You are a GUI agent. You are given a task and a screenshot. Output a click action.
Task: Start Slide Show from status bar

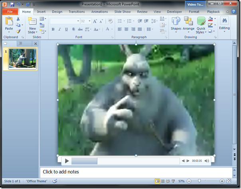pyautogui.click(x=173, y=181)
